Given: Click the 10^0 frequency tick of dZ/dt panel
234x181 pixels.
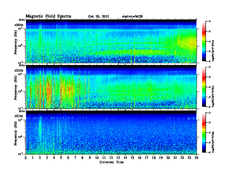Looking at the screenshot, I should (x=20, y=137).
